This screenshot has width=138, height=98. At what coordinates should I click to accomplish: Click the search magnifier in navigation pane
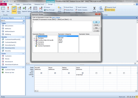pyautogui.click(x=24, y=21)
